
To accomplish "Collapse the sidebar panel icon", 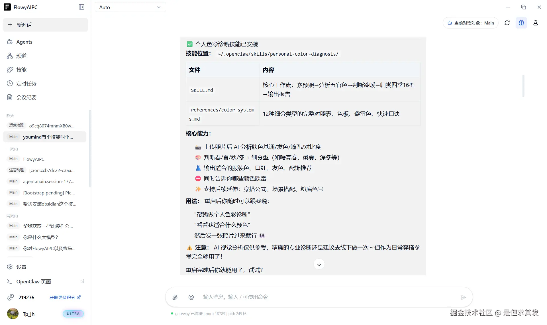I will click(x=81, y=7).
